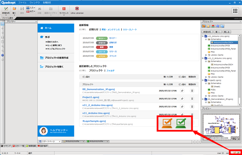The image size is (242, 155).
Task: Select the book library icon in プロジェクト panel
Action: (x=208, y=26)
